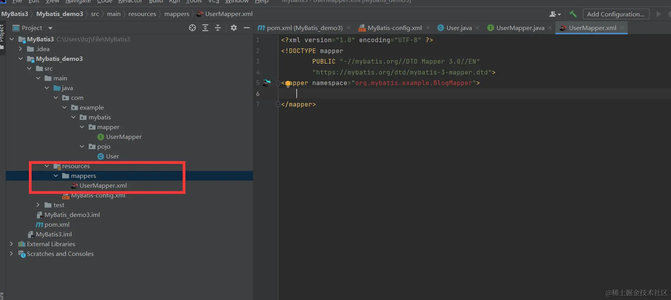Select UserMapper.xml in project tree
The width and height of the screenshot is (671, 300).
(99, 185)
